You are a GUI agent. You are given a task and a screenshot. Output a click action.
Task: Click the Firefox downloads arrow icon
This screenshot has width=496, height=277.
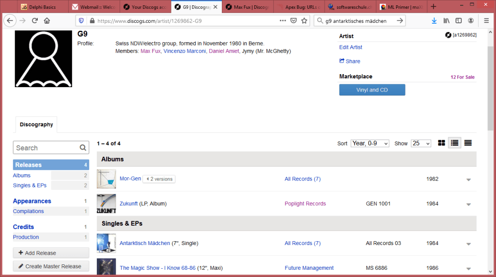pyautogui.click(x=434, y=21)
